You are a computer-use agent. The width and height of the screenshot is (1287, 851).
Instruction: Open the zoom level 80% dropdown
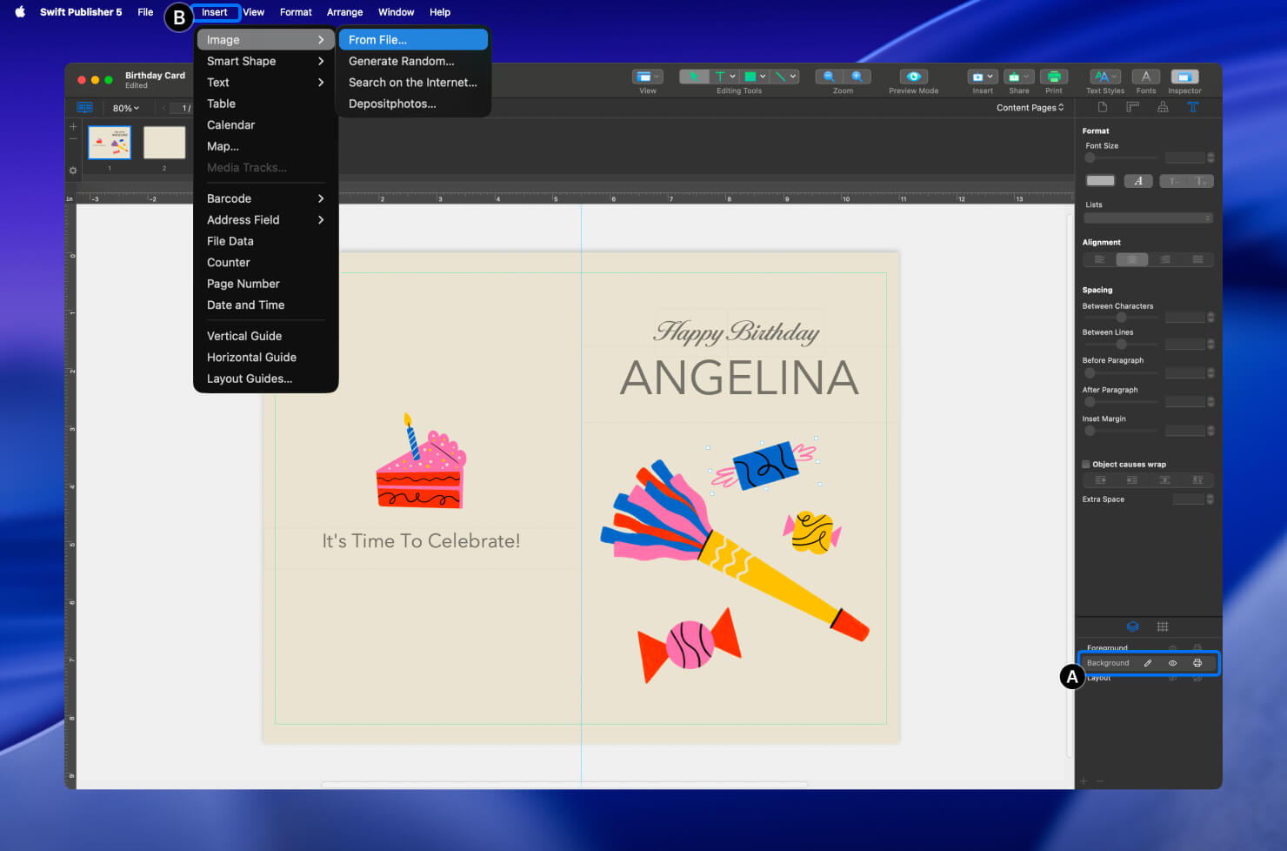point(125,107)
